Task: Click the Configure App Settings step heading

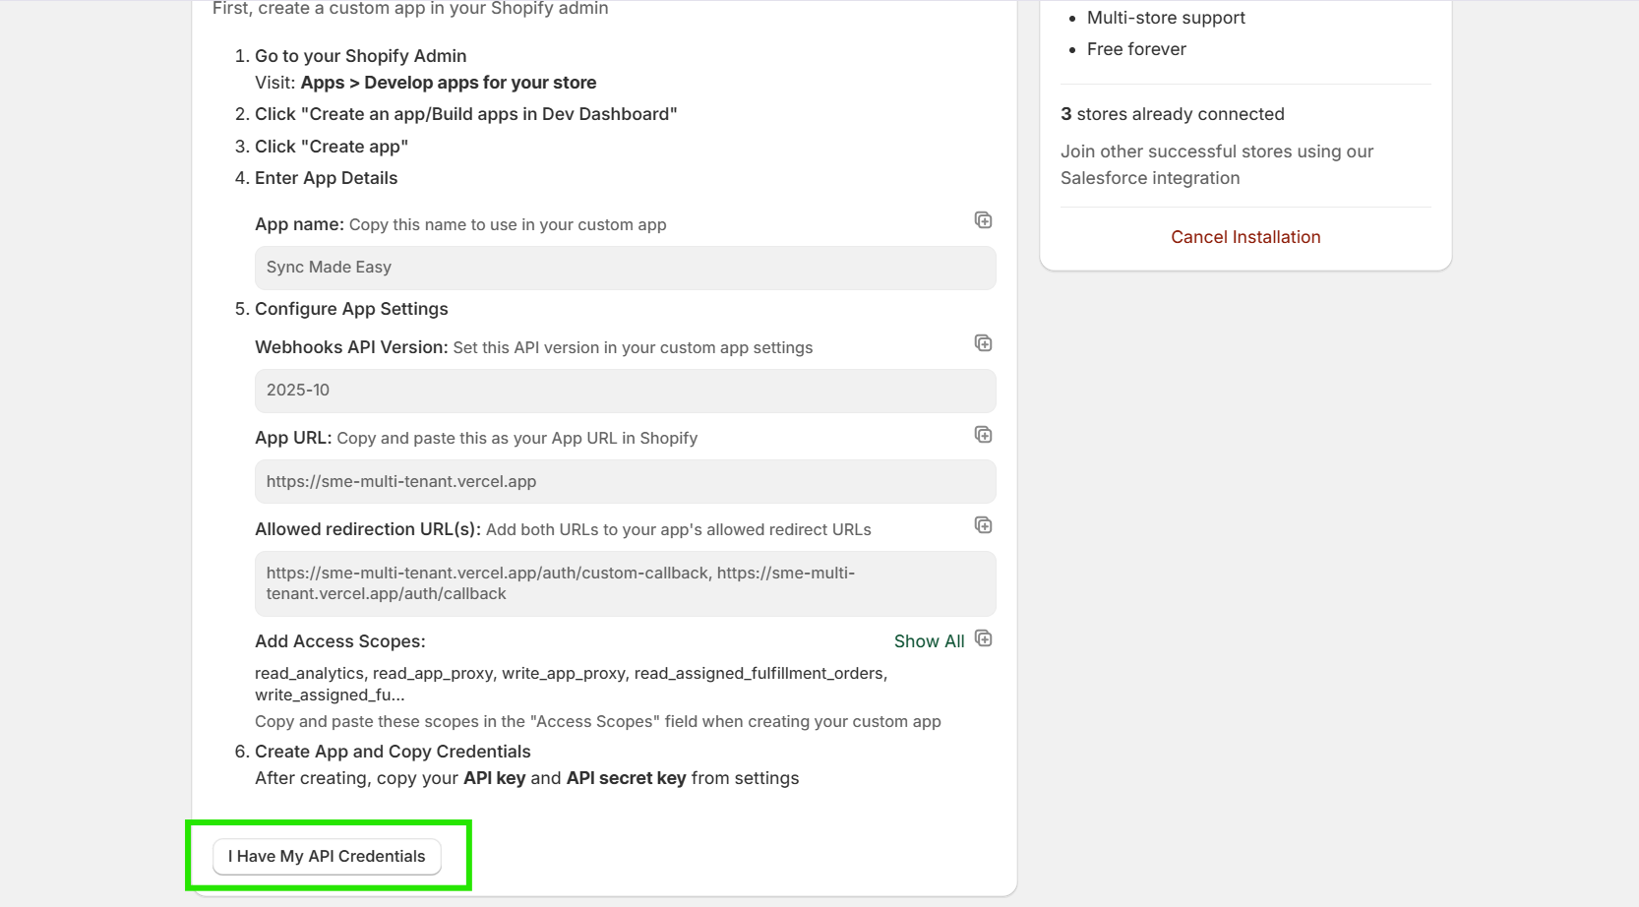Action: tap(351, 309)
